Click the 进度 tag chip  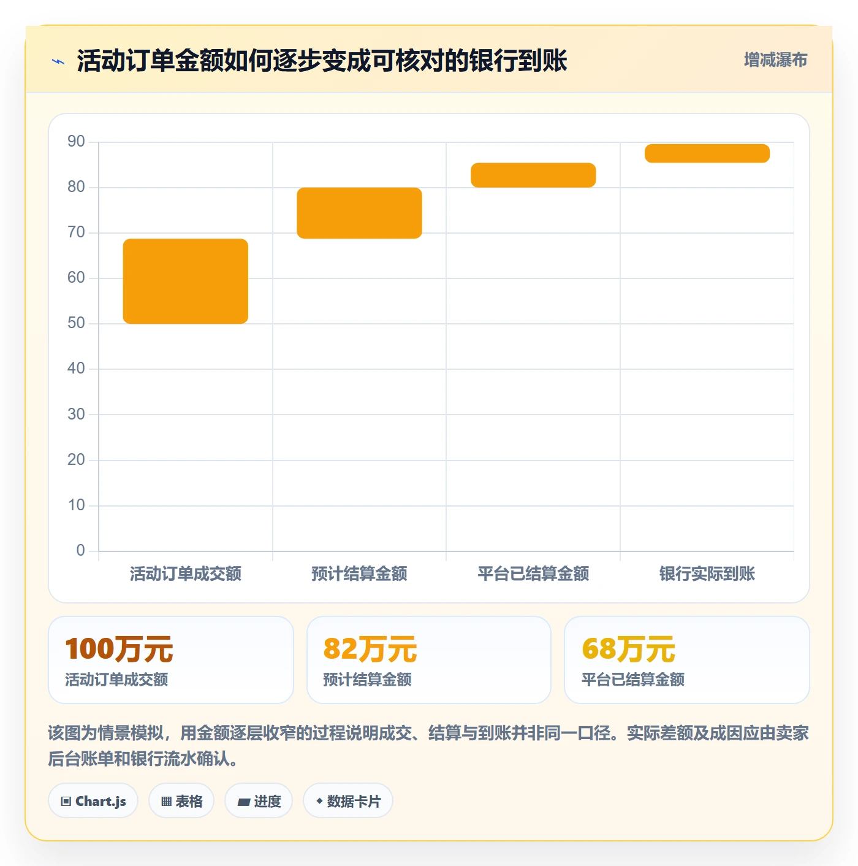point(259,801)
